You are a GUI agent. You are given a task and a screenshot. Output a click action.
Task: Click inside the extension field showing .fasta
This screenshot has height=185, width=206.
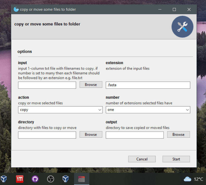148,85
